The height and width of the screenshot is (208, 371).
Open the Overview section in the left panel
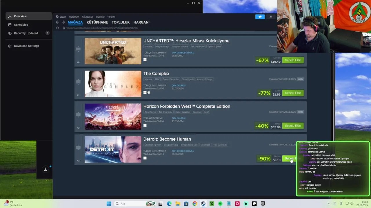[x=29, y=16]
